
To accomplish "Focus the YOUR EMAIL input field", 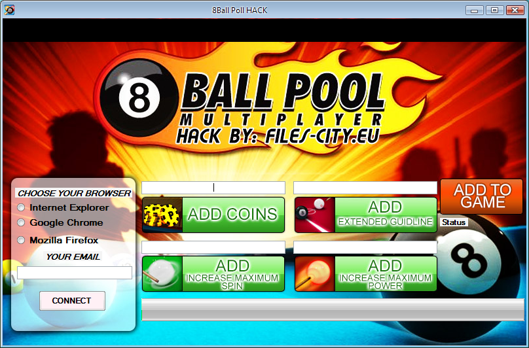I will [x=75, y=273].
